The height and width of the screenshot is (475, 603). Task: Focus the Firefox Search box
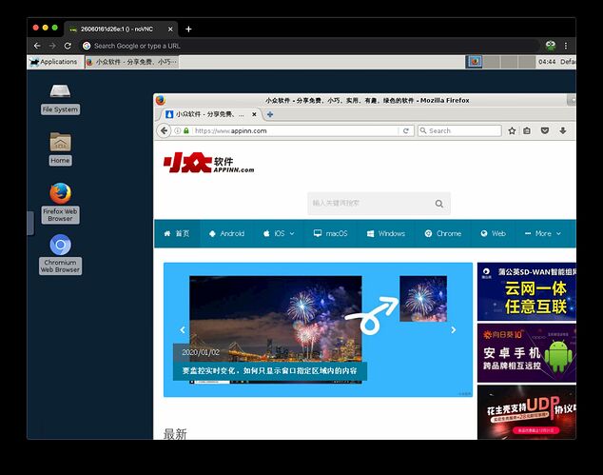[460, 130]
